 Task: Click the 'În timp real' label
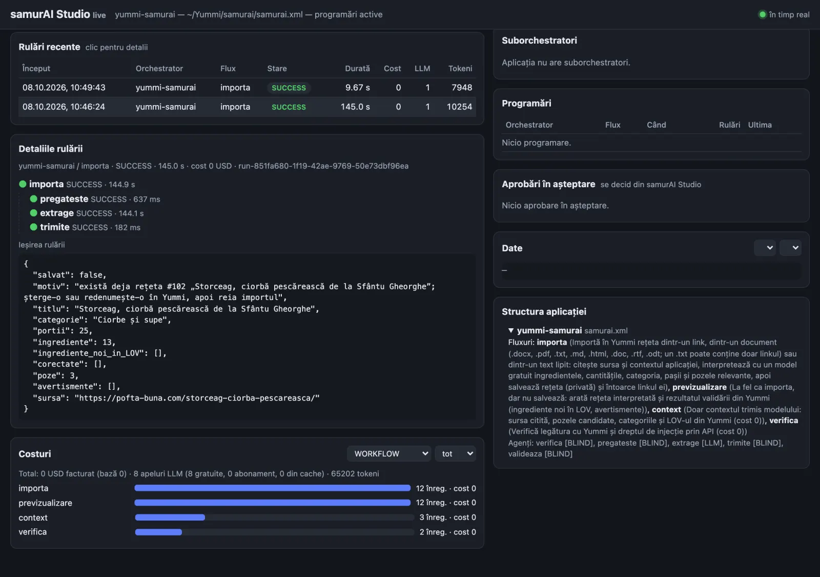(789, 14)
